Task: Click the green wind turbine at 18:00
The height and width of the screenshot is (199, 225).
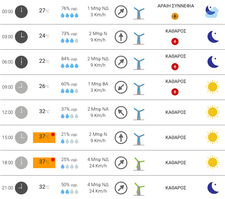Action: coord(139,164)
